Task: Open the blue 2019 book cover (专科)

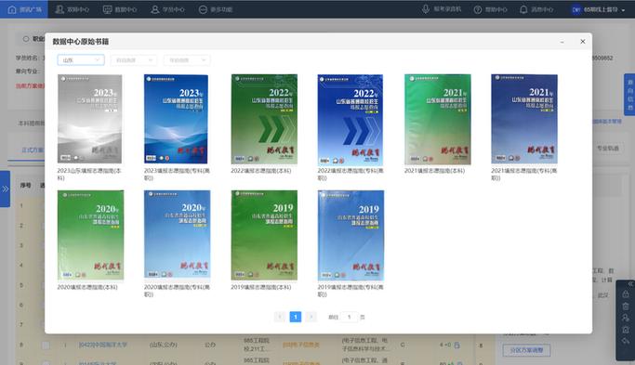Action: 351,235
